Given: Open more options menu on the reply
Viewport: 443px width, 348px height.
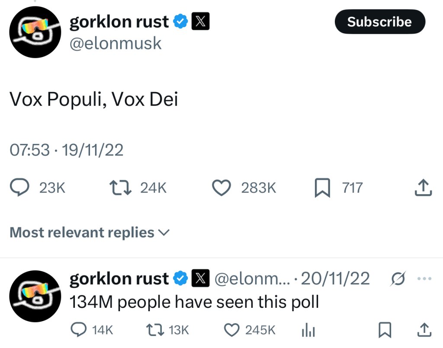Looking at the screenshot, I should 424,278.
